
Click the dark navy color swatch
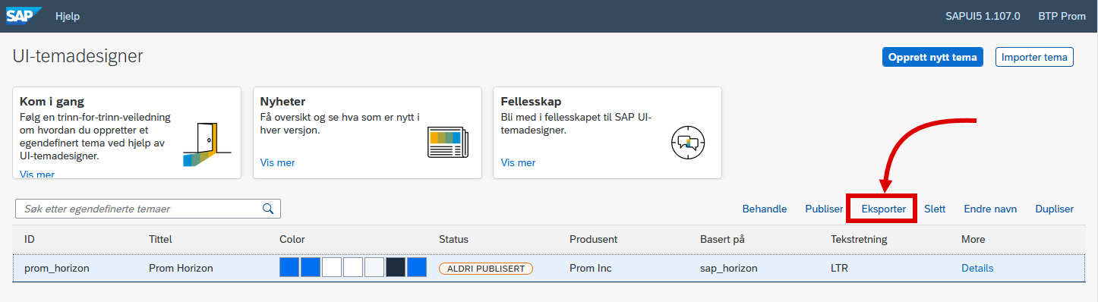396,267
